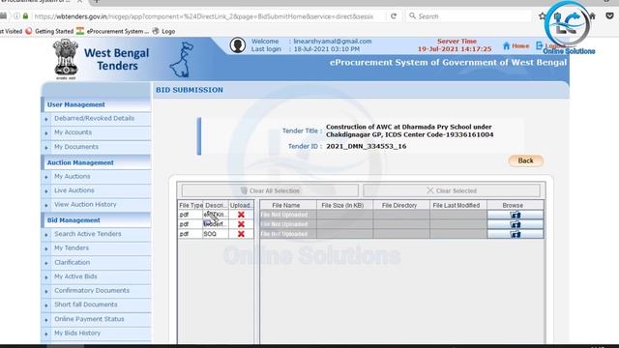Viewport: 619px width, 348px height.
Task: Check Online Payment Status
Action: click(89, 319)
